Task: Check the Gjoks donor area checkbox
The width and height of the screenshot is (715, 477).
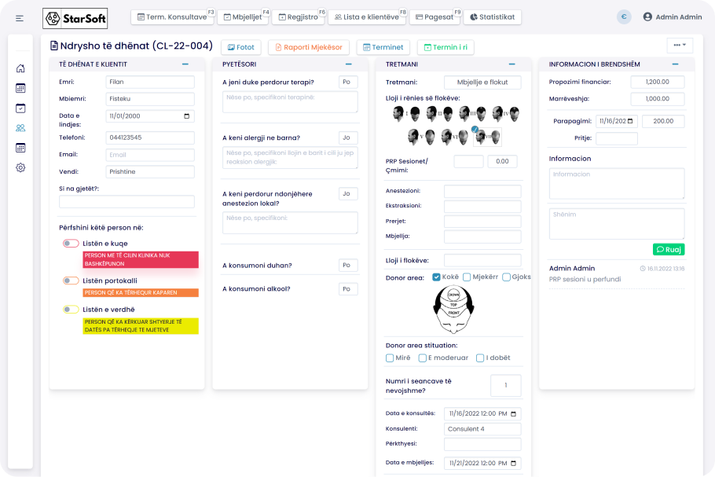Action: [x=506, y=277]
